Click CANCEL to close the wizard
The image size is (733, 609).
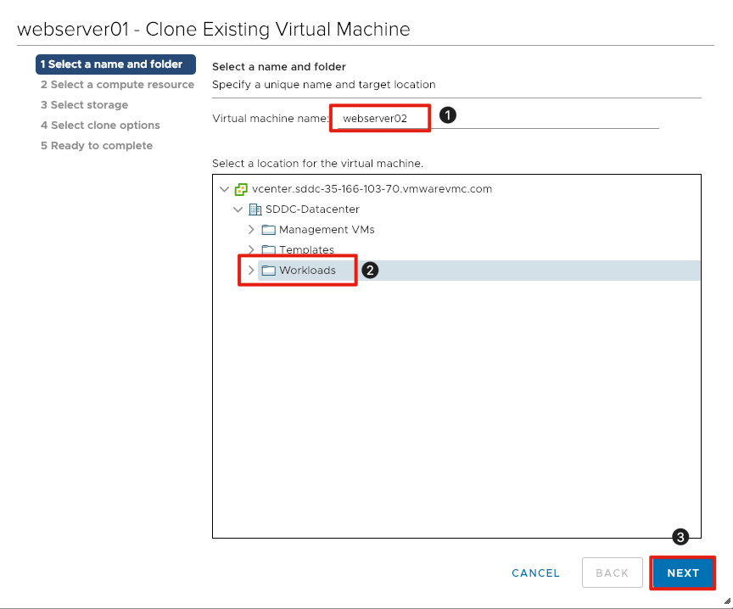(535, 573)
